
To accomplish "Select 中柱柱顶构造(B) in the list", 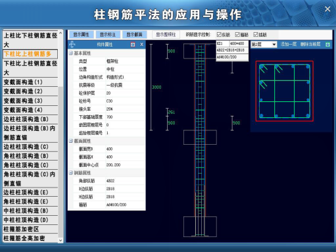I will click(30, 211).
